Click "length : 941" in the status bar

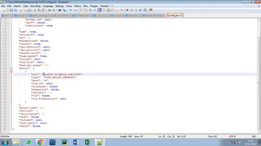[126, 137]
